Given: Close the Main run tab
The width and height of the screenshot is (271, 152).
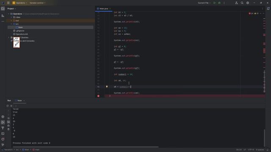Looking at the screenshot, I should pyautogui.click(x=24, y=100).
